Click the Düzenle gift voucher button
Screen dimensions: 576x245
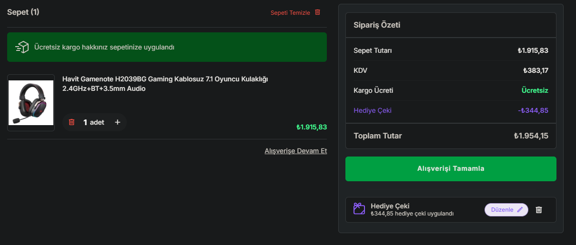pos(506,210)
